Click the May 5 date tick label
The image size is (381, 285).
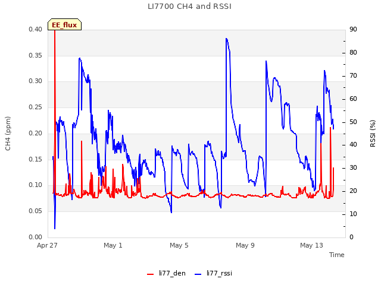(x=179, y=245)
